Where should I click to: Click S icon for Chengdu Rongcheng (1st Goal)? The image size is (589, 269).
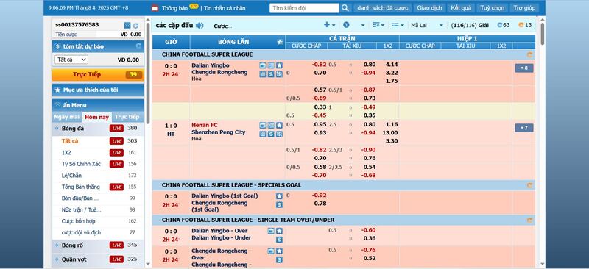pos(279,204)
